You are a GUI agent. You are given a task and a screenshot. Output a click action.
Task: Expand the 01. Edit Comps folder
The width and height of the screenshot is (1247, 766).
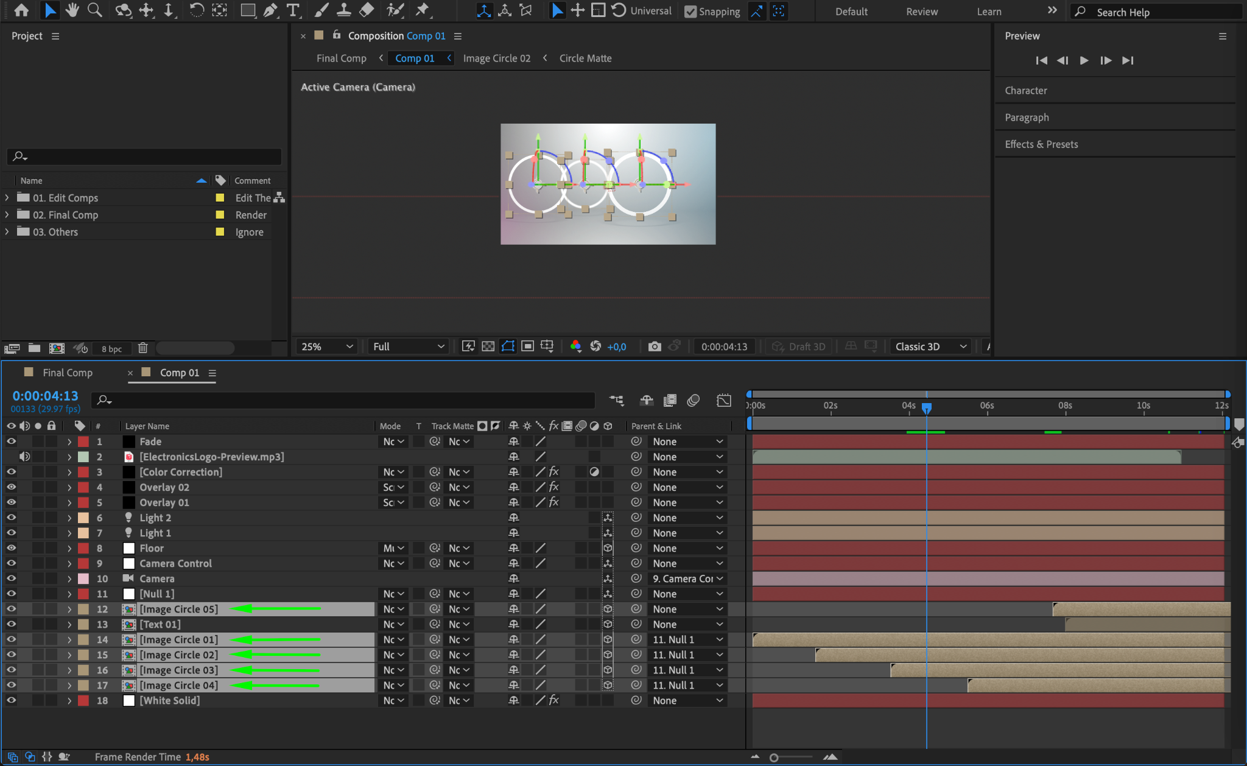pos(7,198)
